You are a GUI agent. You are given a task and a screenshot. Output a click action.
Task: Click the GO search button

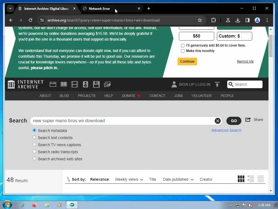point(234,121)
